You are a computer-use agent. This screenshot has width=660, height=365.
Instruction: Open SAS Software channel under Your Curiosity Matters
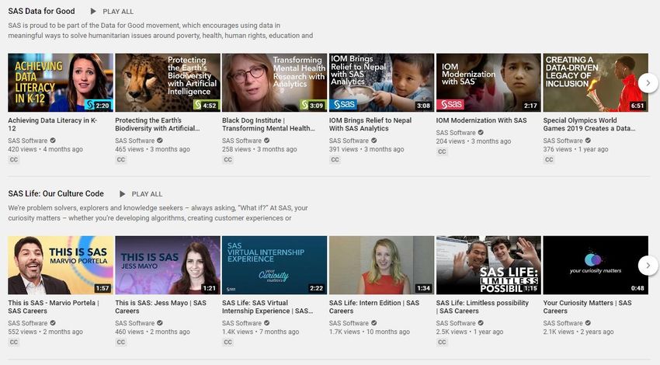[x=563, y=323]
